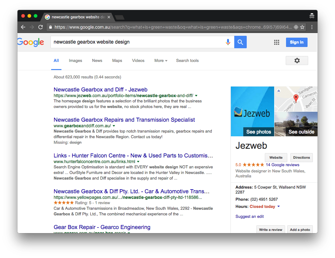Screen dimensions: 335x258
Task: Open Gear Box Repair - Gearco Engineering result
Action: click(102, 227)
